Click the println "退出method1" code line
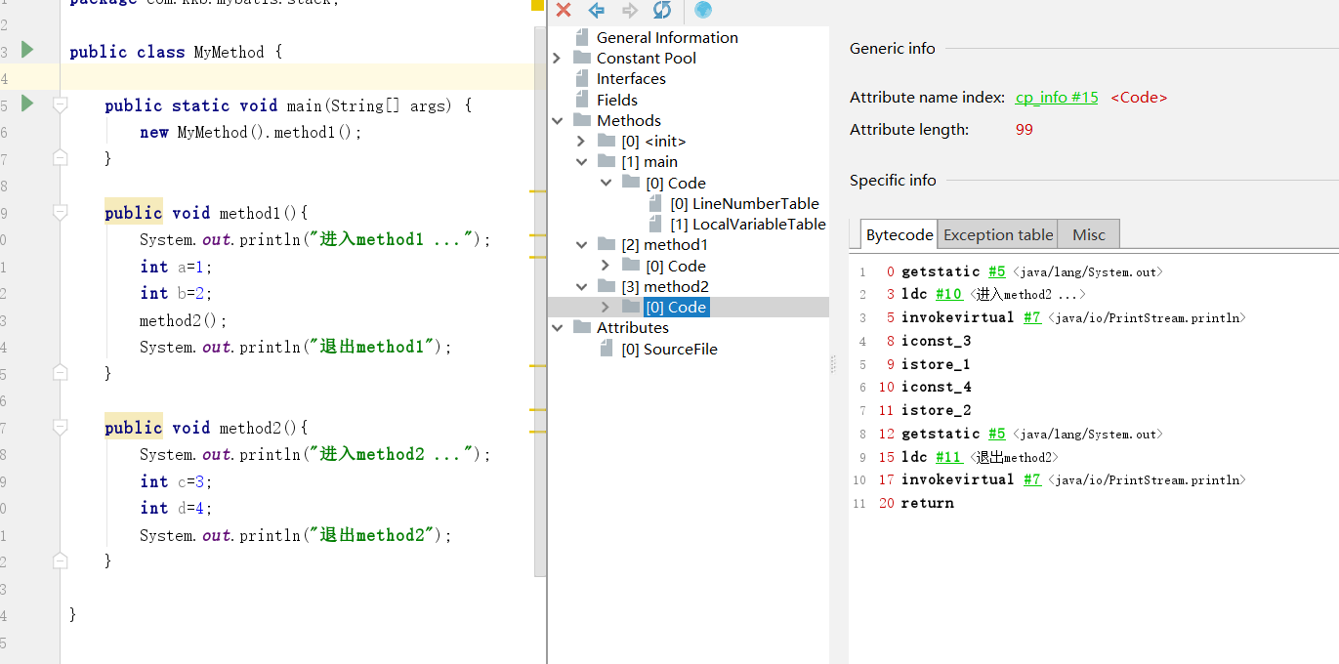The width and height of the screenshot is (1339, 664). 296,347
